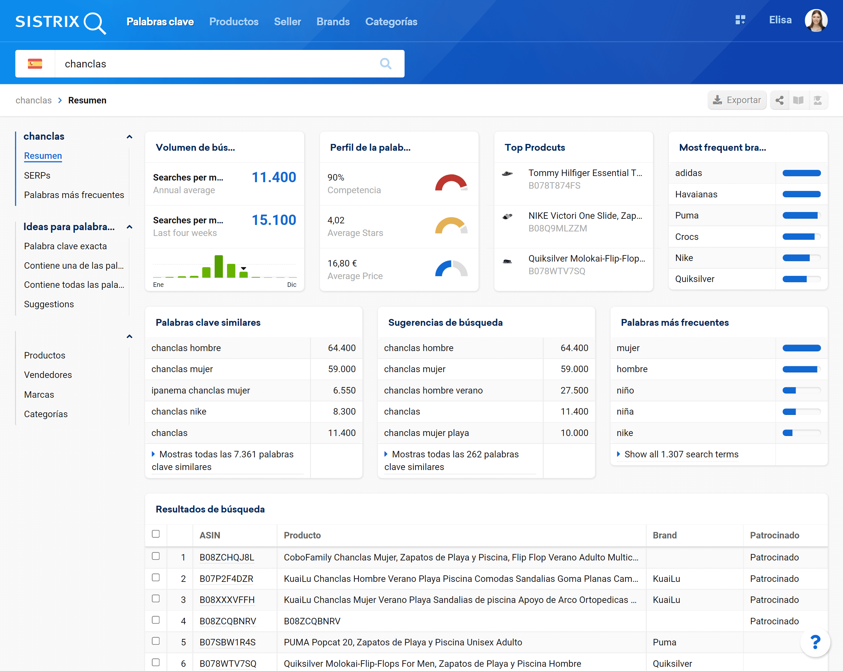Open the blue question mark help bubble
The width and height of the screenshot is (843, 671).
[x=815, y=642]
